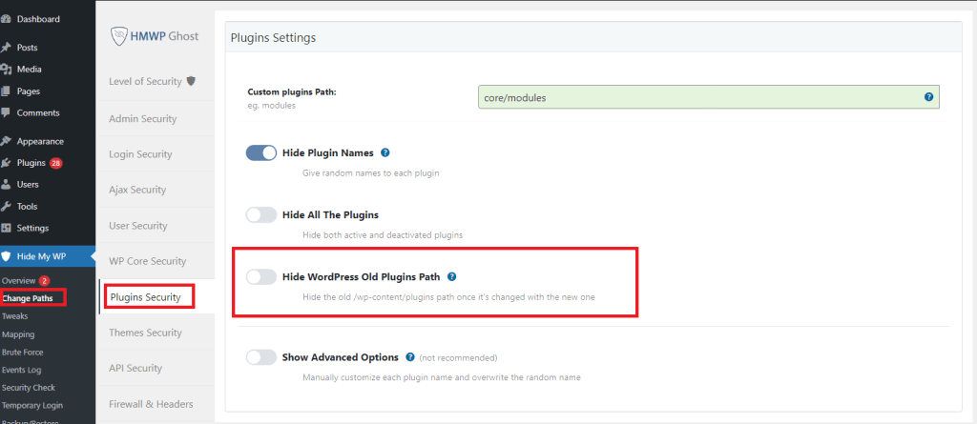Click 'Give random names to each plugin' text

371,173
